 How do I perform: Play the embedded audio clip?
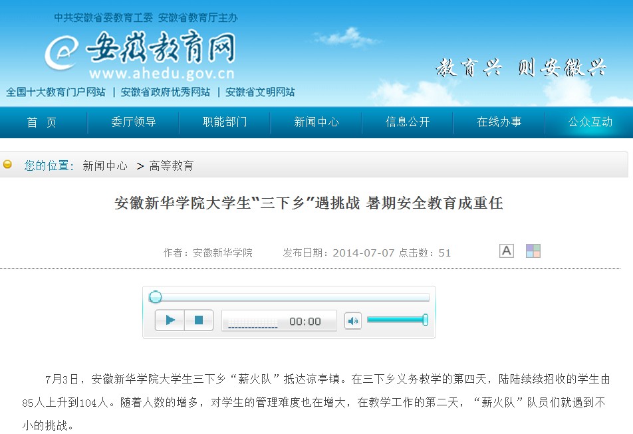tap(170, 320)
